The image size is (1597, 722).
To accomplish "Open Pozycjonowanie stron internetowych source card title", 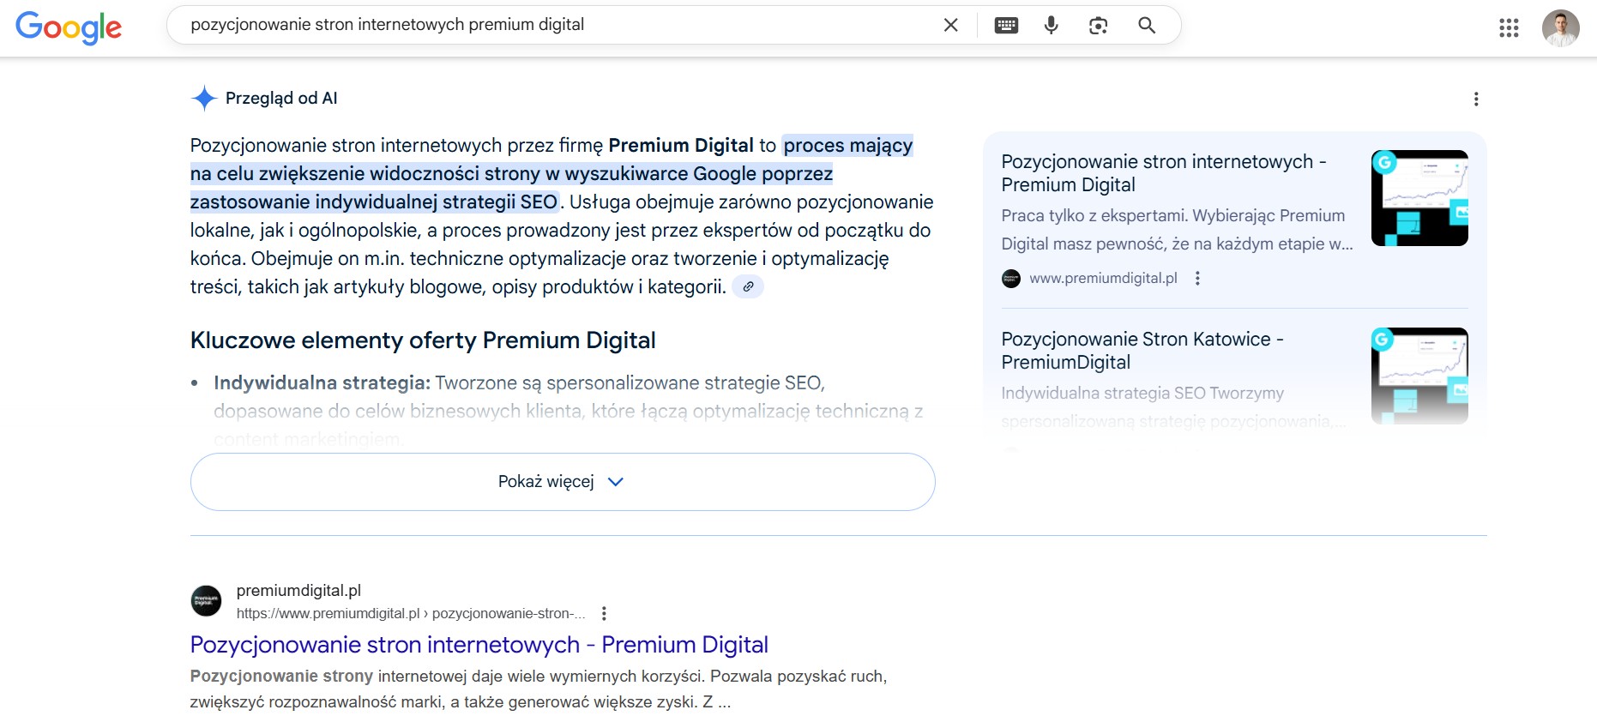I will [1163, 173].
